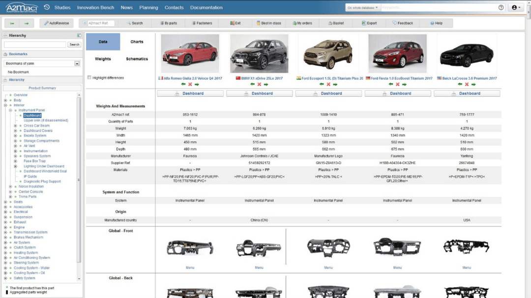Image resolution: width=531 pixels, height=298 pixels.
Task: Open the Studies menu
Action: (62, 7)
